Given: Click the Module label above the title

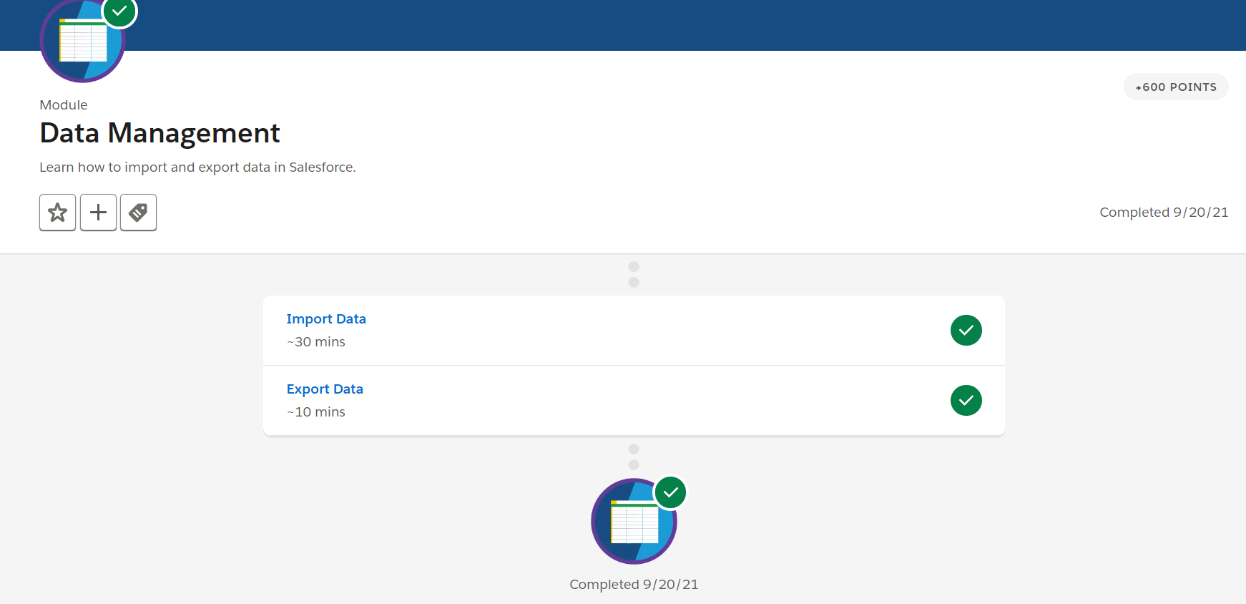Looking at the screenshot, I should pyautogui.click(x=64, y=104).
